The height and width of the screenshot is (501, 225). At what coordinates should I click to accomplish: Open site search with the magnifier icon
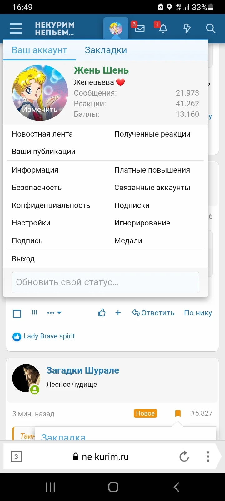click(211, 28)
